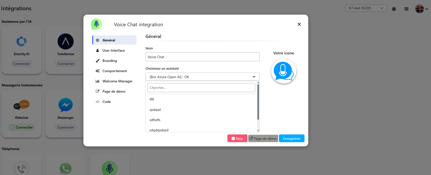This screenshot has width=431, height=175.
Task: Click the Webchat speech bubbles icon
Action: [22, 105]
